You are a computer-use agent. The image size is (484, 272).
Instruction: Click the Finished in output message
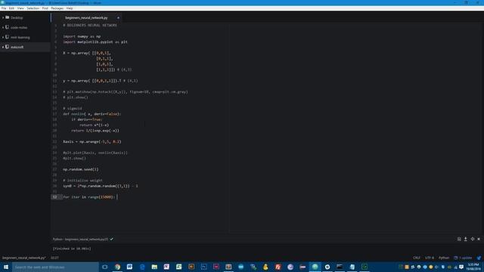click(x=72, y=249)
